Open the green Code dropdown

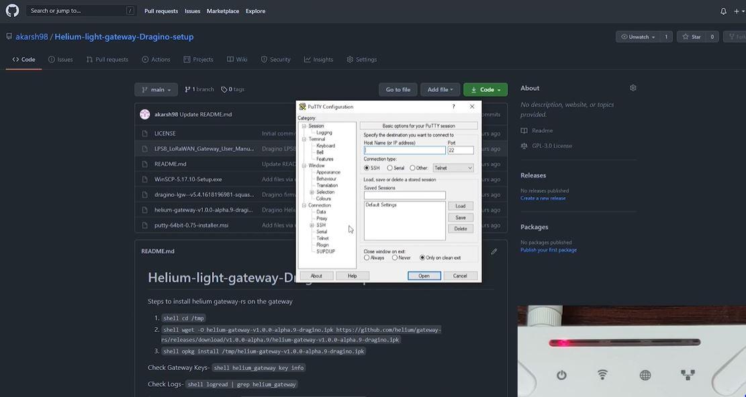click(x=485, y=89)
